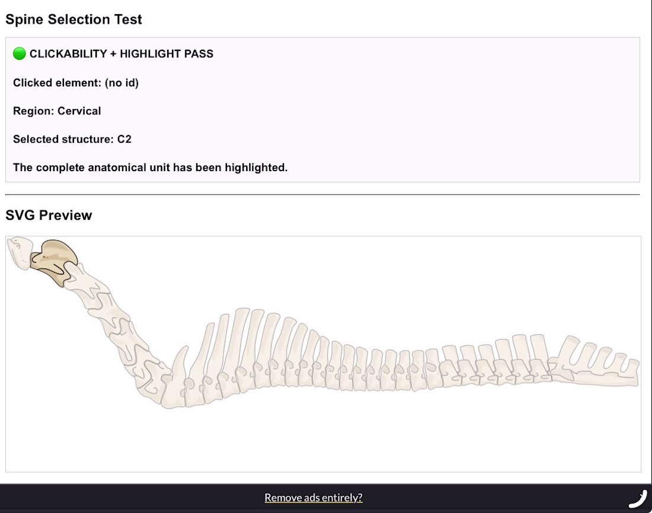The height and width of the screenshot is (513, 652).
Task: Click the green pass status indicator dot
Action: (20, 54)
